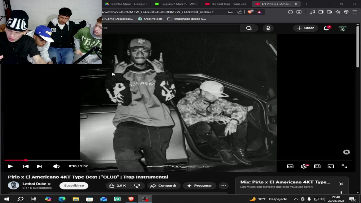Click the Compartir button

tap(164, 186)
